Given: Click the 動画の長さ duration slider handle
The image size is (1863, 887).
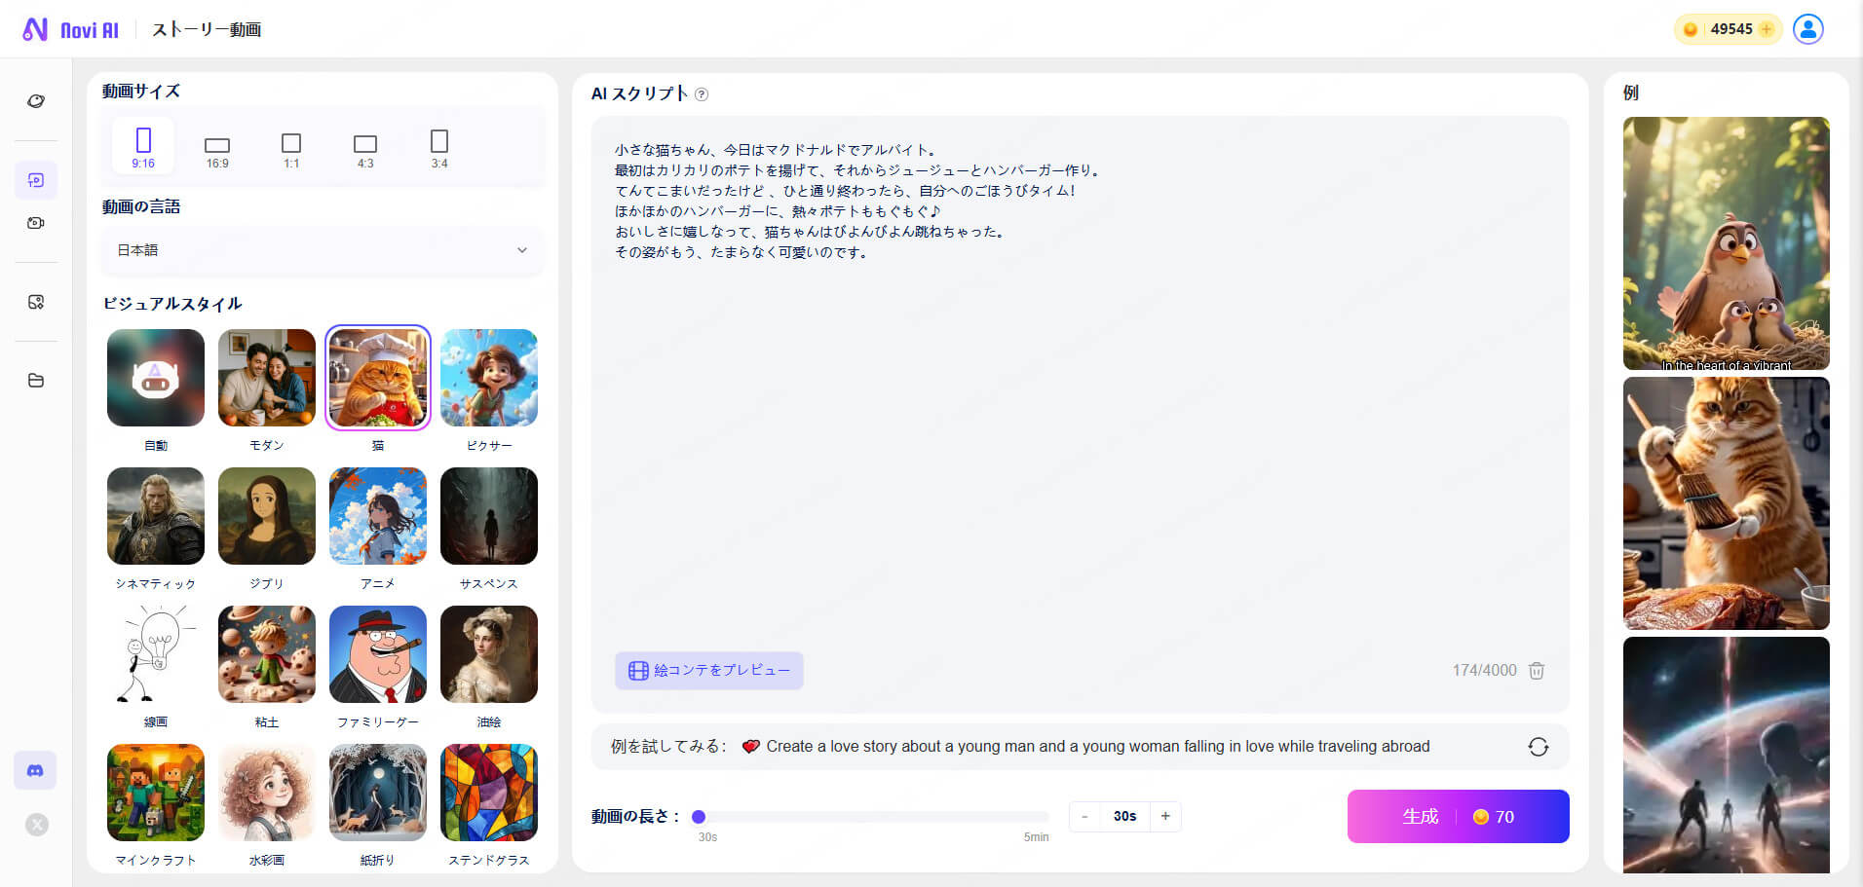Looking at the screenshot, I should click(x=698, y=816).
